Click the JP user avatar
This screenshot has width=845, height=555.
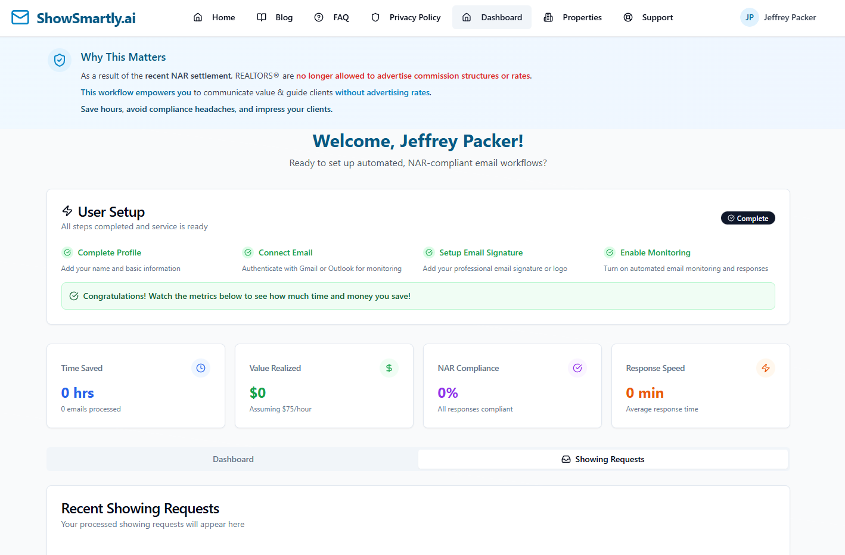click(750, 17)
